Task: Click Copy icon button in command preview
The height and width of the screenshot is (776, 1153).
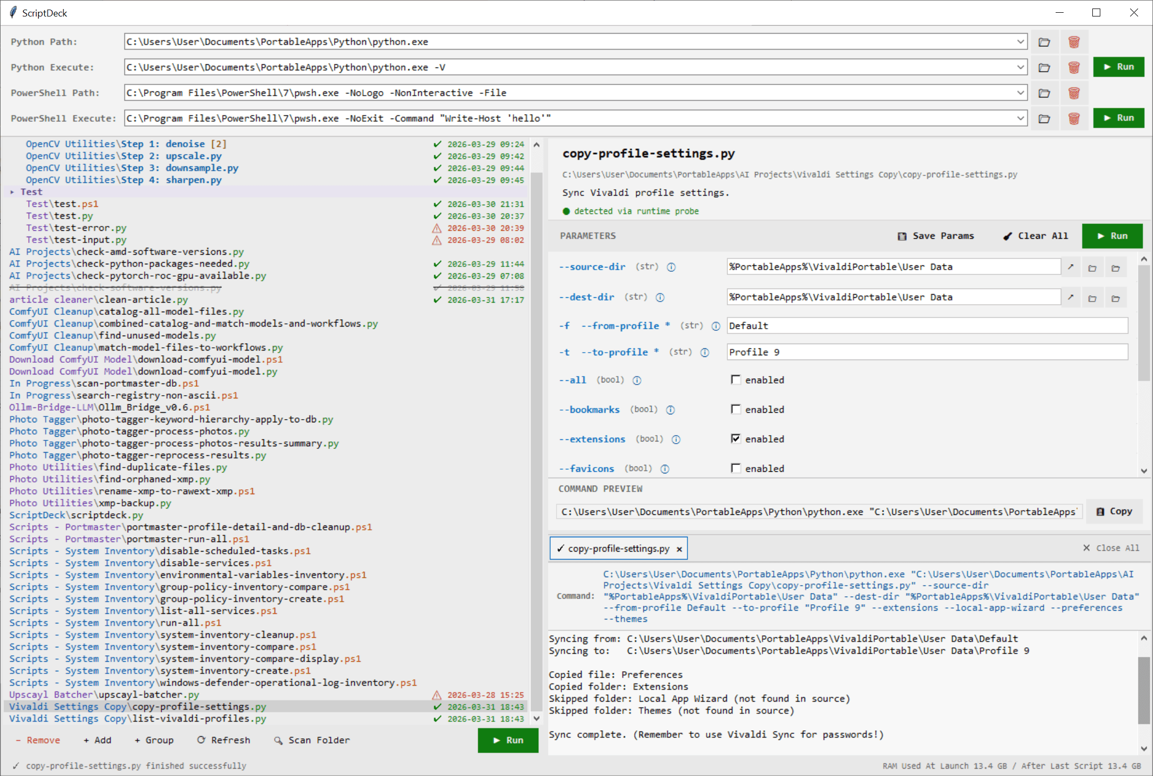Action: click(x=1114, y=511)
